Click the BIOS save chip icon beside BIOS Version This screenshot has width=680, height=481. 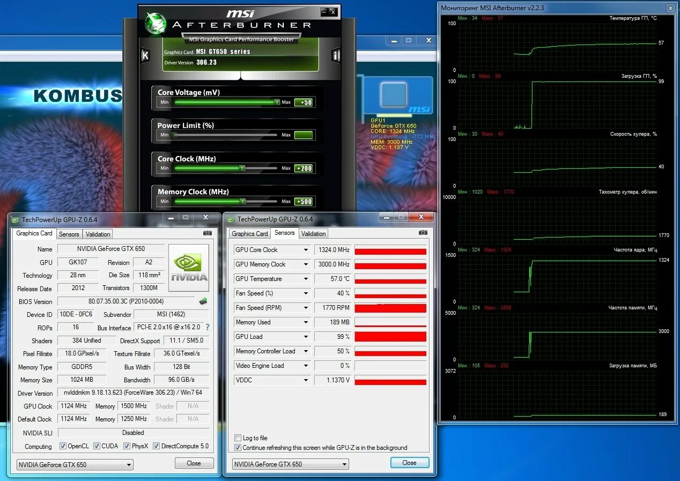point(203,301)
